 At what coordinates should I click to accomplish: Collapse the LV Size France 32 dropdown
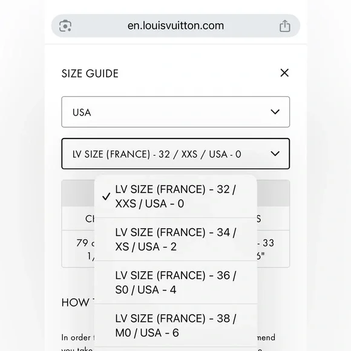pyautogui.click(x=175, y=154)
